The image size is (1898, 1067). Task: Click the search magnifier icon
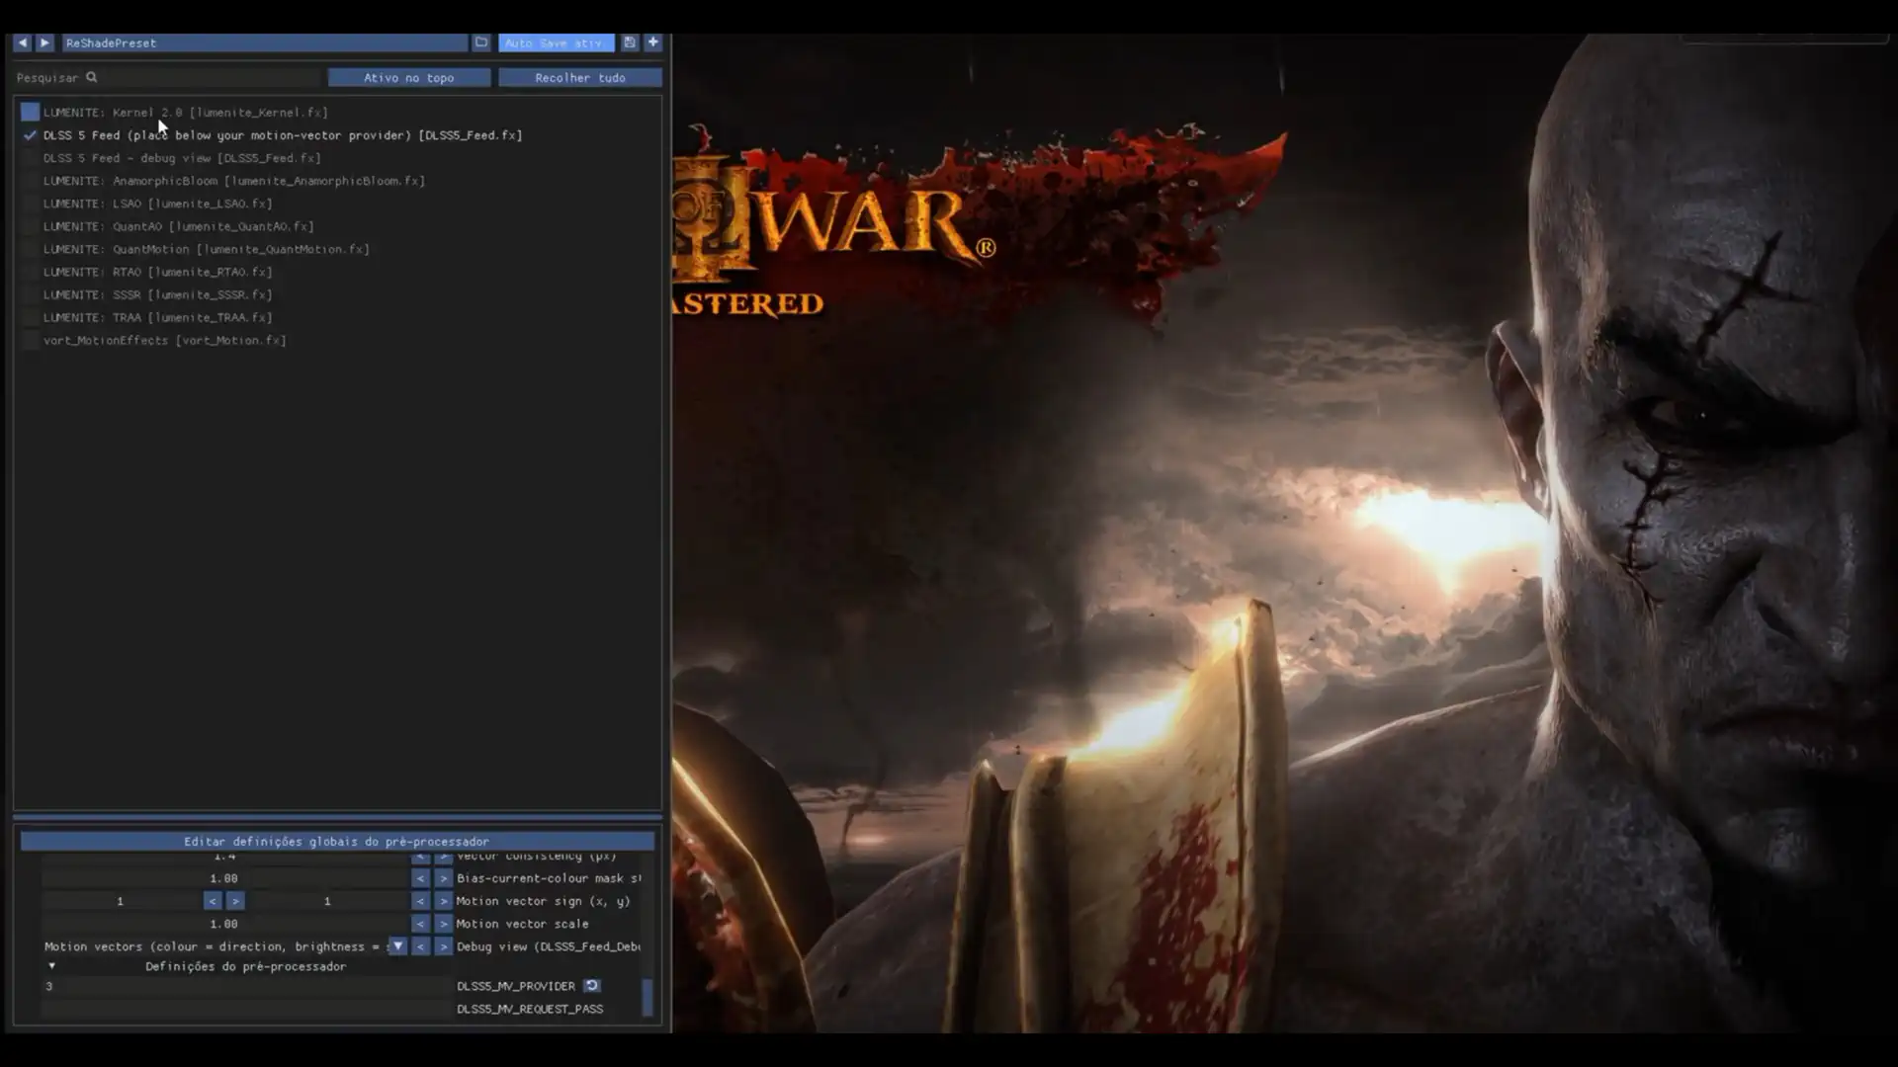pos(91,77)
